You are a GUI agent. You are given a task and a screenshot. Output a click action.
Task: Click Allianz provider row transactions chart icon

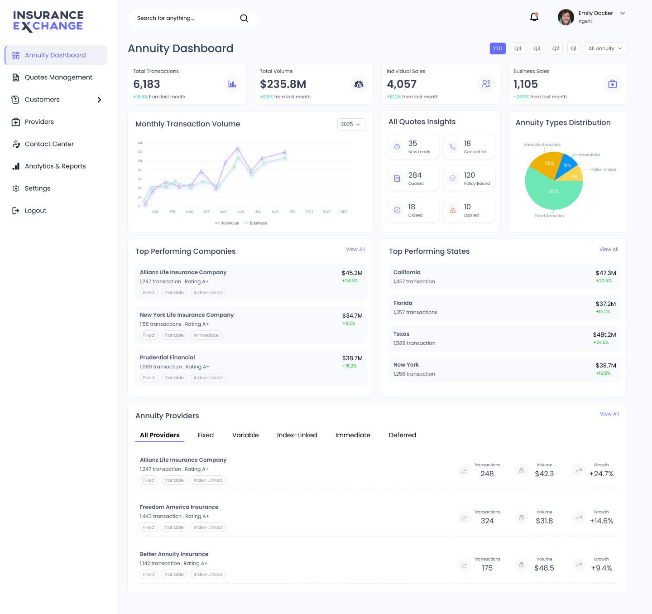465,470
